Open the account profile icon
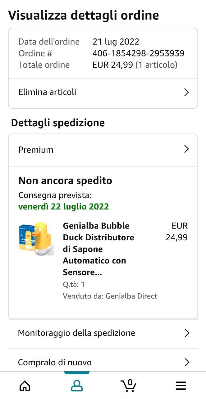206x399 pixels. click(77, 386)
